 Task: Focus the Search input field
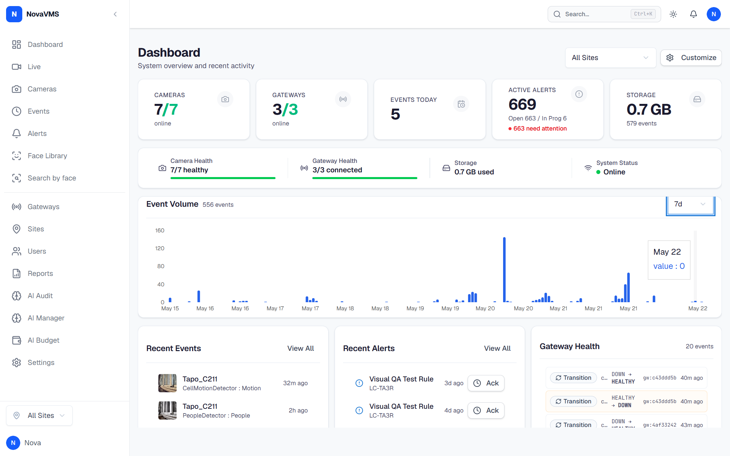pyautogui.click(x=604, y=14)
